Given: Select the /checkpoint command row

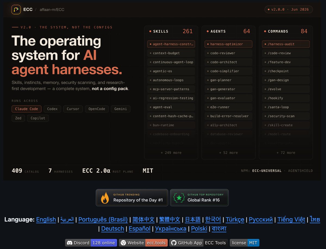Looking at the screenshot, I should pos(286,71).
